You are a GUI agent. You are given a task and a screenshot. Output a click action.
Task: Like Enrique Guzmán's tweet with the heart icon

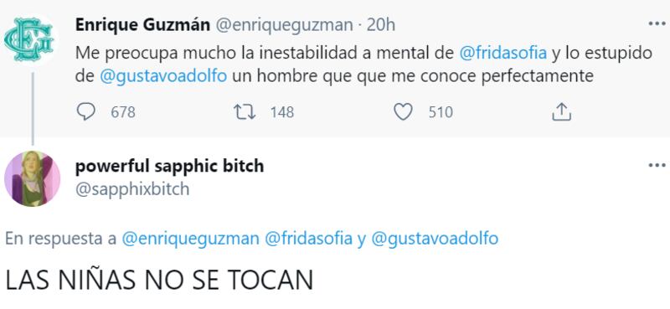click(x=403, y=112)
